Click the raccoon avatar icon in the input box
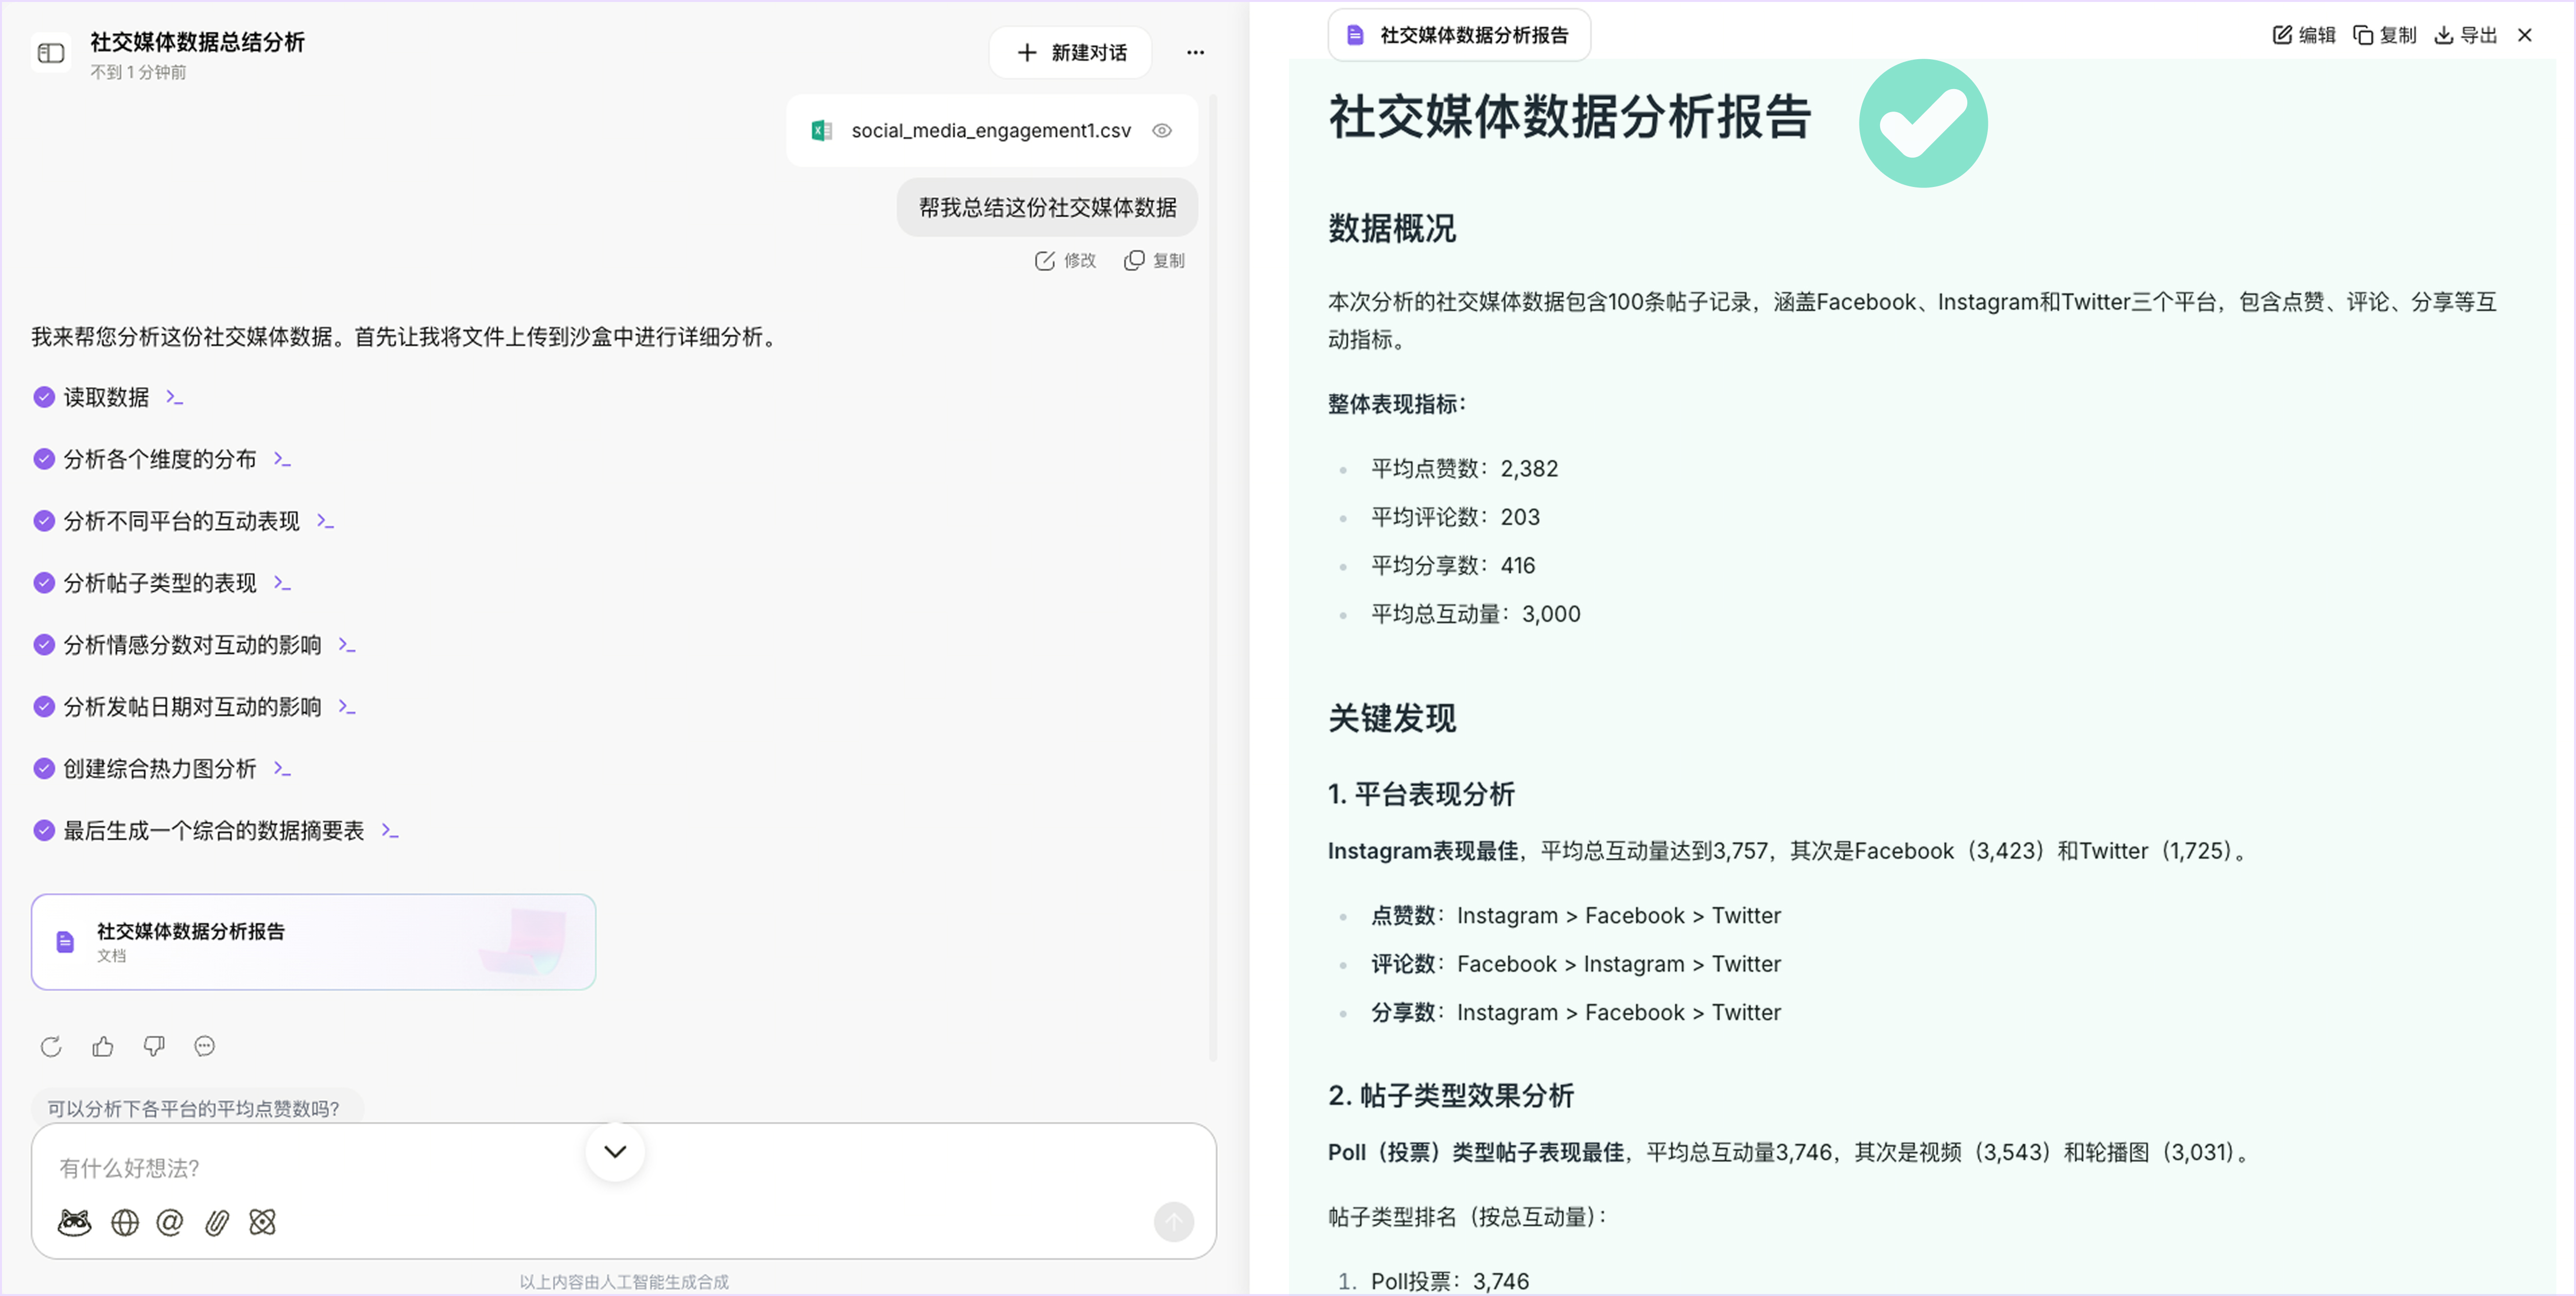Image resolution: width=2576 pixels, height=1296 pixels. coord(75,1222)
